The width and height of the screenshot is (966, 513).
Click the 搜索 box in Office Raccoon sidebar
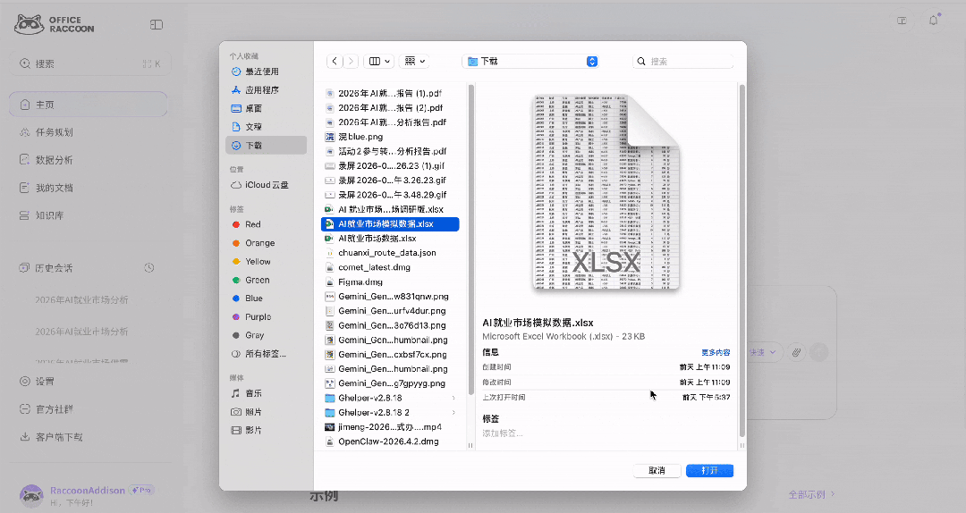click(x=90, y=63)
